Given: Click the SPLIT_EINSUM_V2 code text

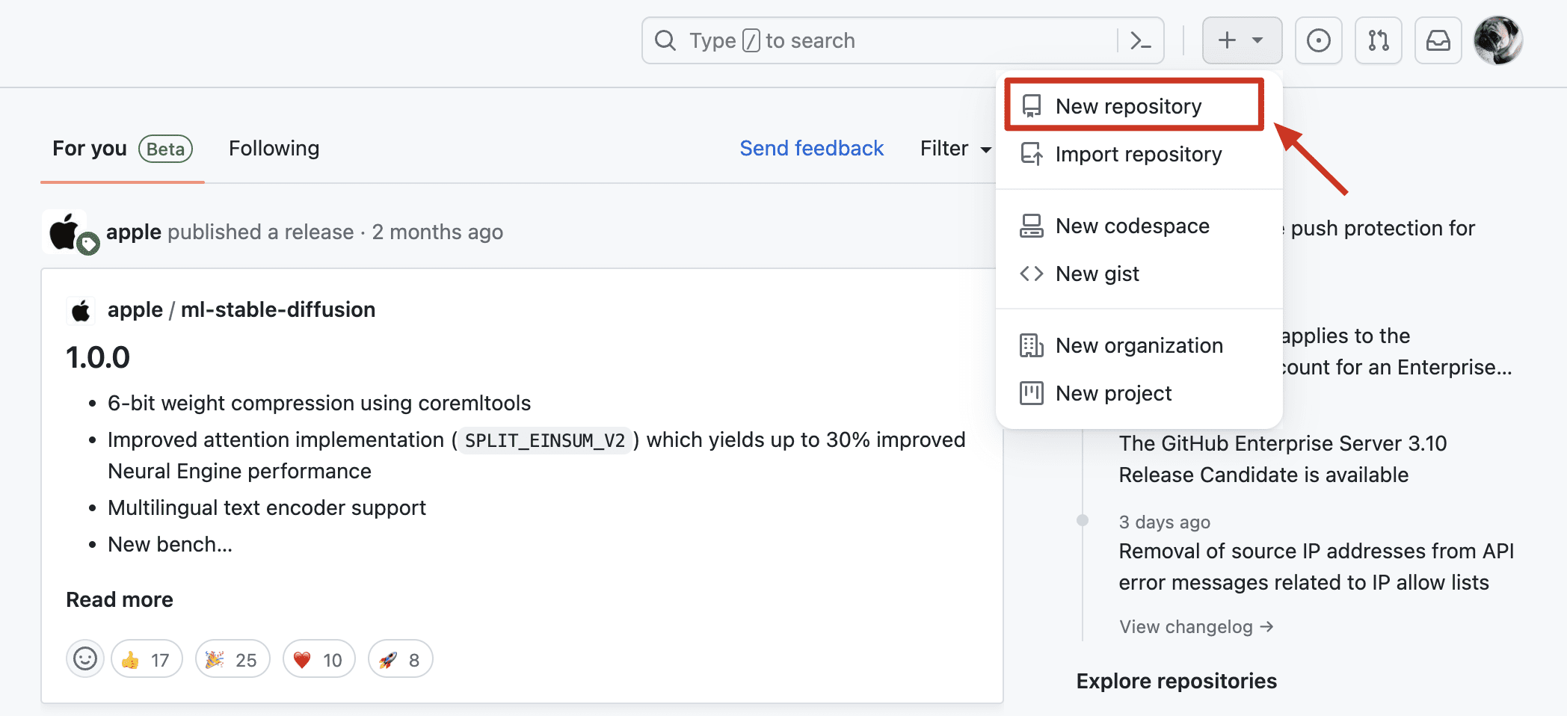Looking at the screenshot, I should pyautogui.click(x=544, y=441).
